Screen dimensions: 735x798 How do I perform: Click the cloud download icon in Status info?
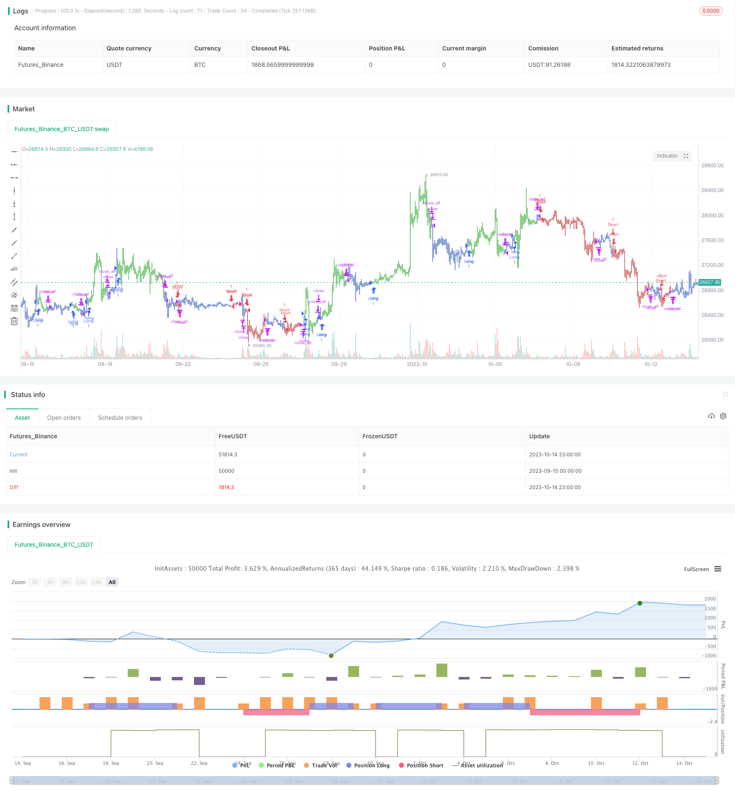pyautogui.click(x=711, y=416)
